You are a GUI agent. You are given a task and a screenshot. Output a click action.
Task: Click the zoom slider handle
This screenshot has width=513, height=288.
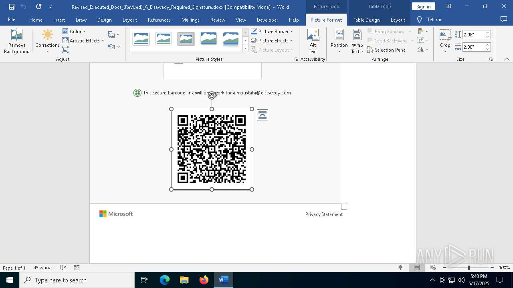tap(468, 268)
